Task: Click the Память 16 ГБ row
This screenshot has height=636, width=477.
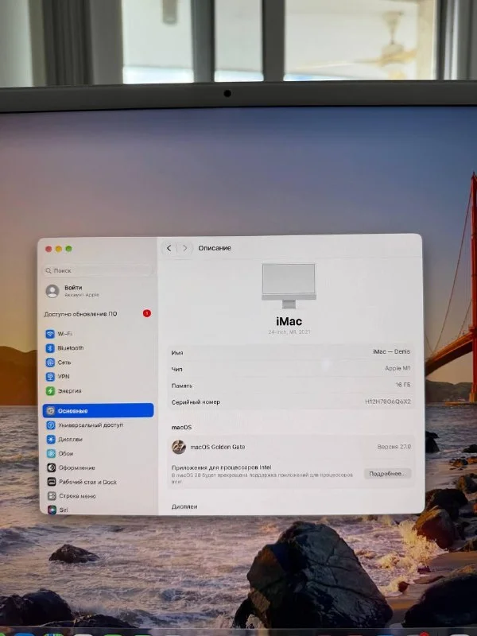Action: pos(290,385)
